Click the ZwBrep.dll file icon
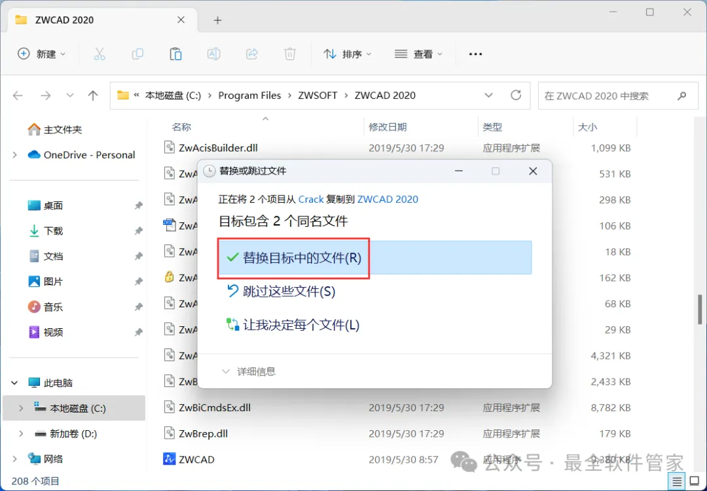Viewport: 707px width, 491px height. 169,433
